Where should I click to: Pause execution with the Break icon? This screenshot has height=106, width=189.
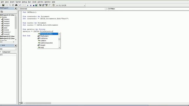click(31, 5)
